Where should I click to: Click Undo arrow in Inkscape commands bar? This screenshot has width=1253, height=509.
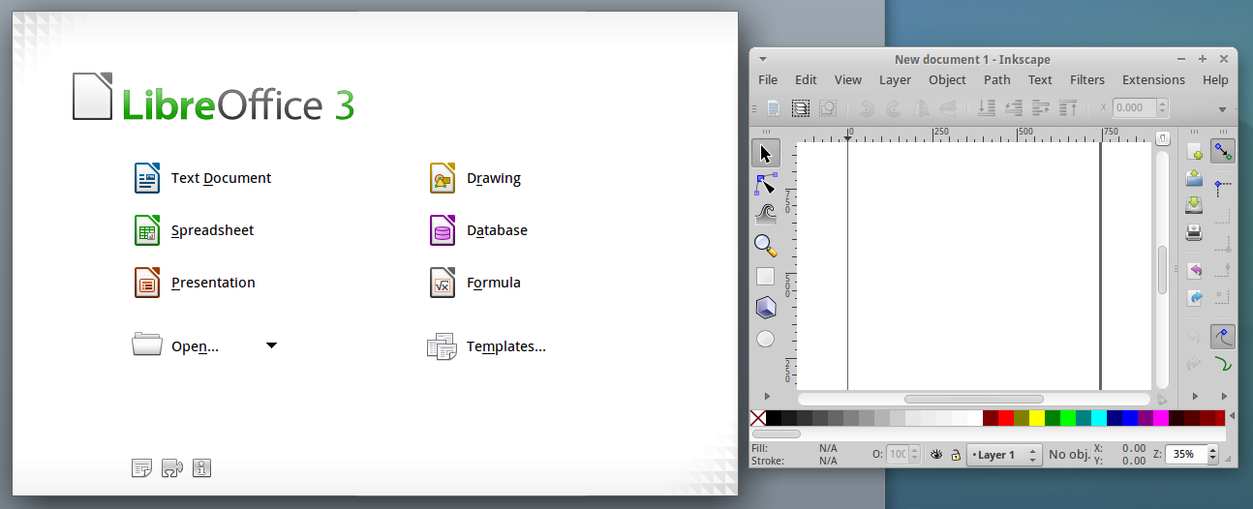(1194, 337)
